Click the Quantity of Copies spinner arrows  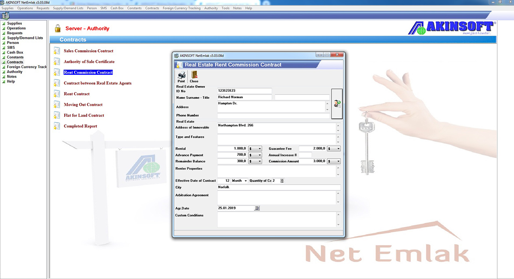tap(282, 181)
